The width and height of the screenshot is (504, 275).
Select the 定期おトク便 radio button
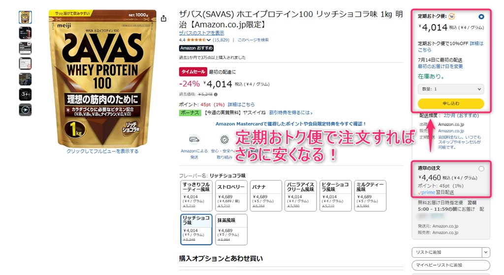point(481,17)
